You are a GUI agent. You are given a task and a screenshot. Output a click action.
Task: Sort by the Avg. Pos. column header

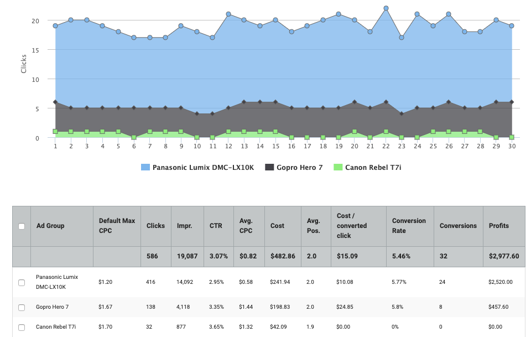pyautogui.click(x=313, y=226)
